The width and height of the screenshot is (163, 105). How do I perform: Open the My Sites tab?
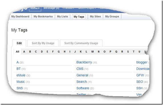95,17
